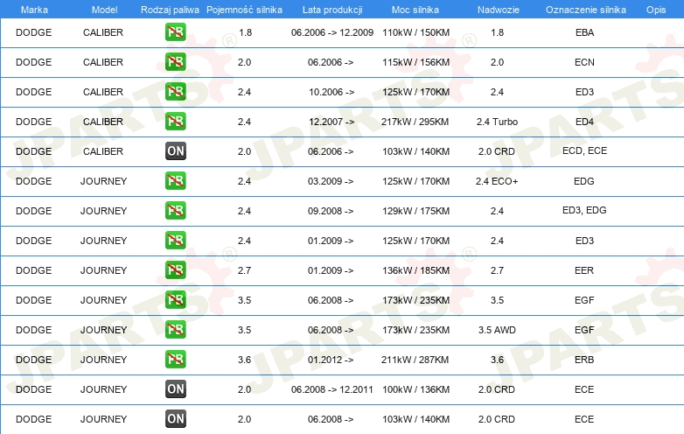Click the Pojemność silnika column header

(x=244, y=10)
